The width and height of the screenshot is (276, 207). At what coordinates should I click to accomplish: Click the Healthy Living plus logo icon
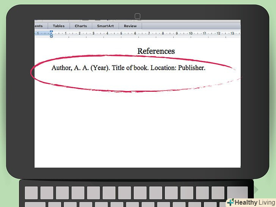pyautogui.click(x=231, y=202)
